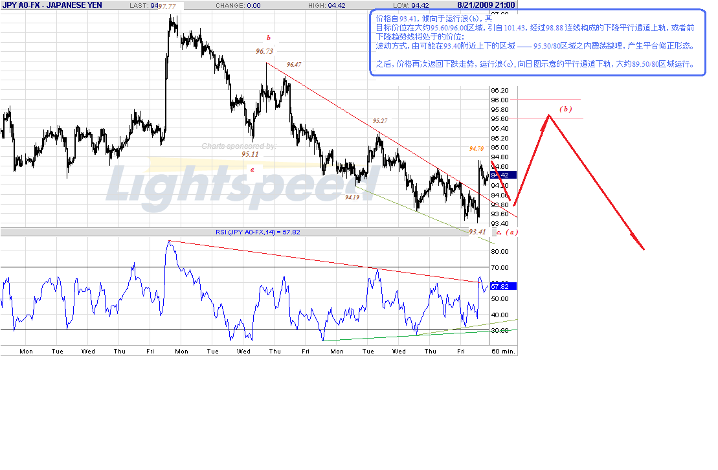Click the 93.41 low price annotation
This screenshot has height=470, width=718.
click(x=477, y=232)
